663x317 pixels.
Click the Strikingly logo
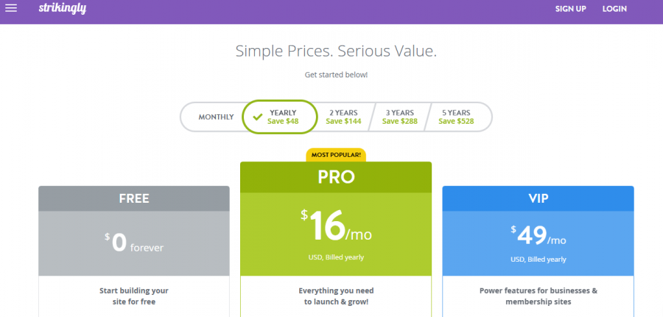coord(63,8)
